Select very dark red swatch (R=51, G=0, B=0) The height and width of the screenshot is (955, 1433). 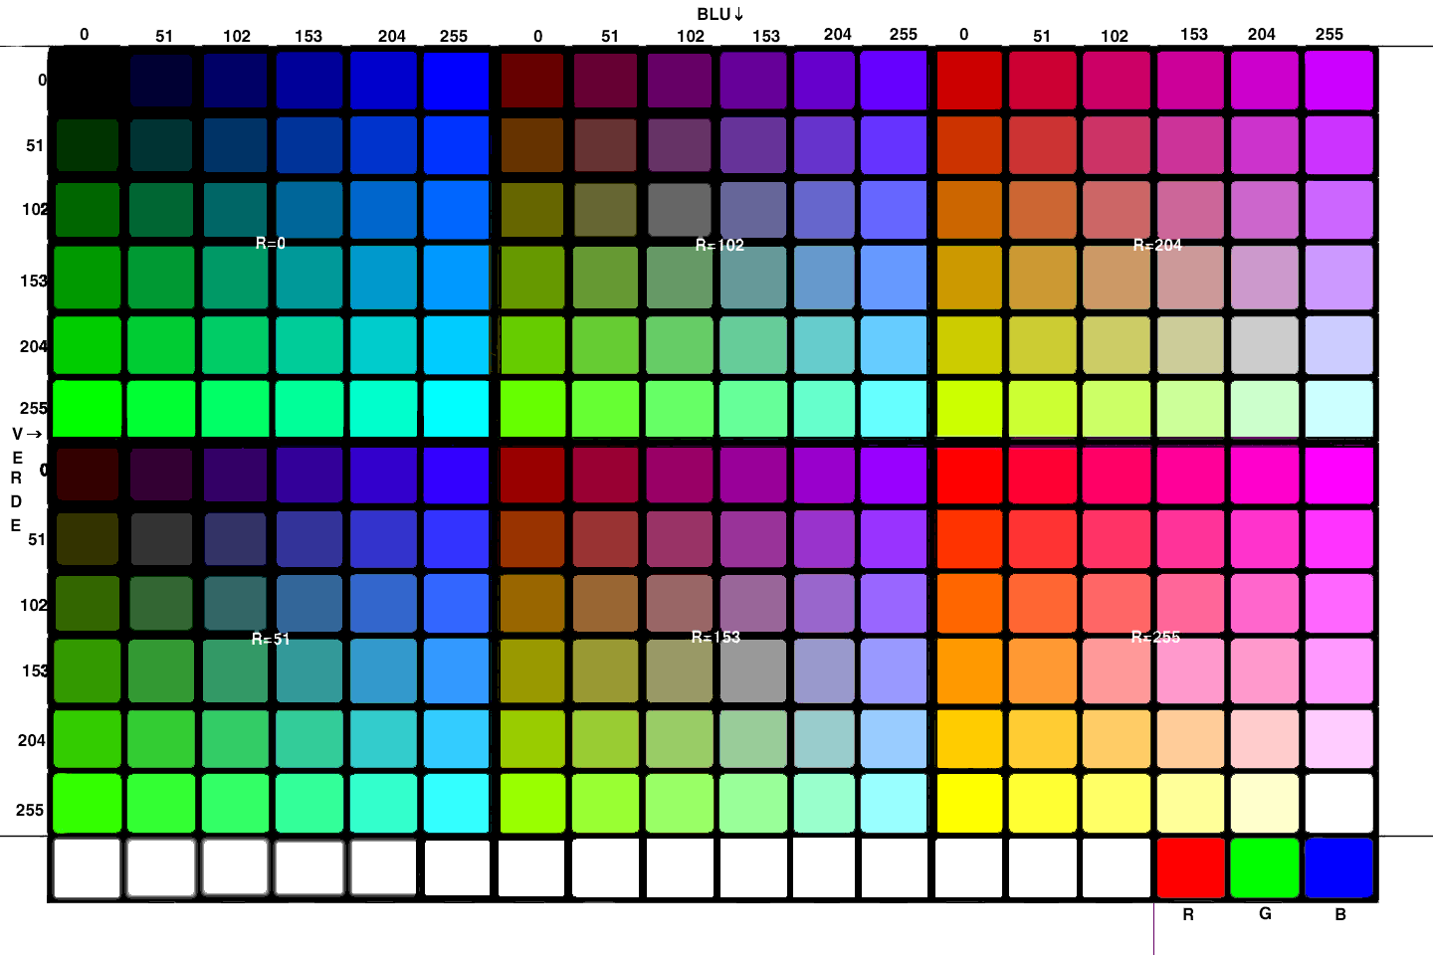87,475
